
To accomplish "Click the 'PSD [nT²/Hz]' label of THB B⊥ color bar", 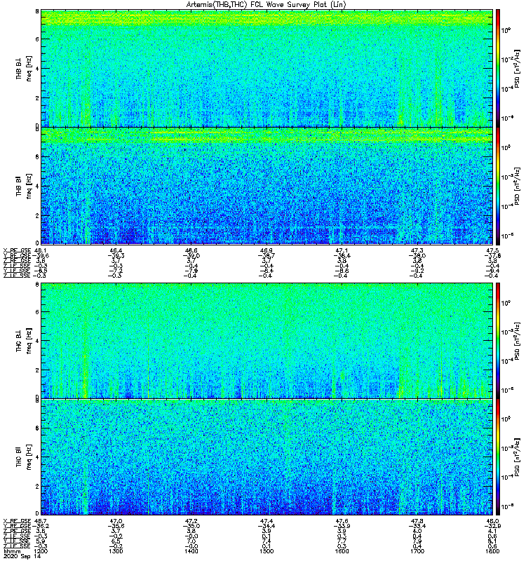I will point(518,68).
